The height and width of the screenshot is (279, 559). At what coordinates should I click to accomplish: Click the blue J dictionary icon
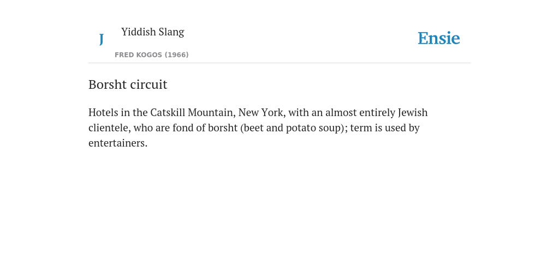(101, 39)
